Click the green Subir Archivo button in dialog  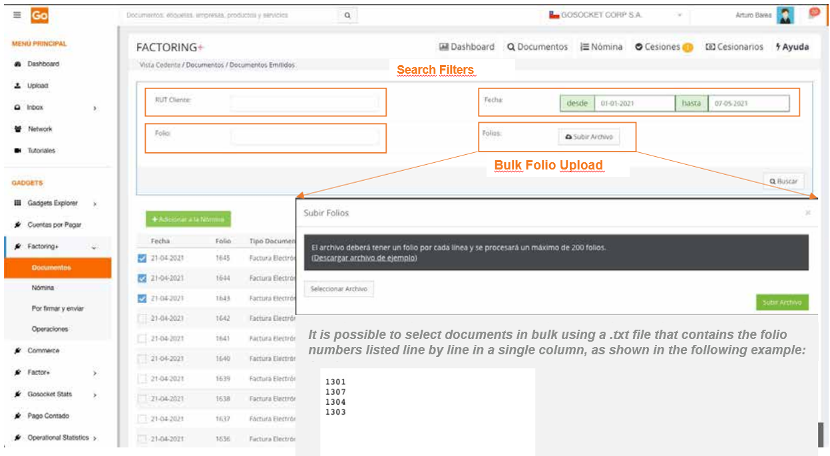782,302
